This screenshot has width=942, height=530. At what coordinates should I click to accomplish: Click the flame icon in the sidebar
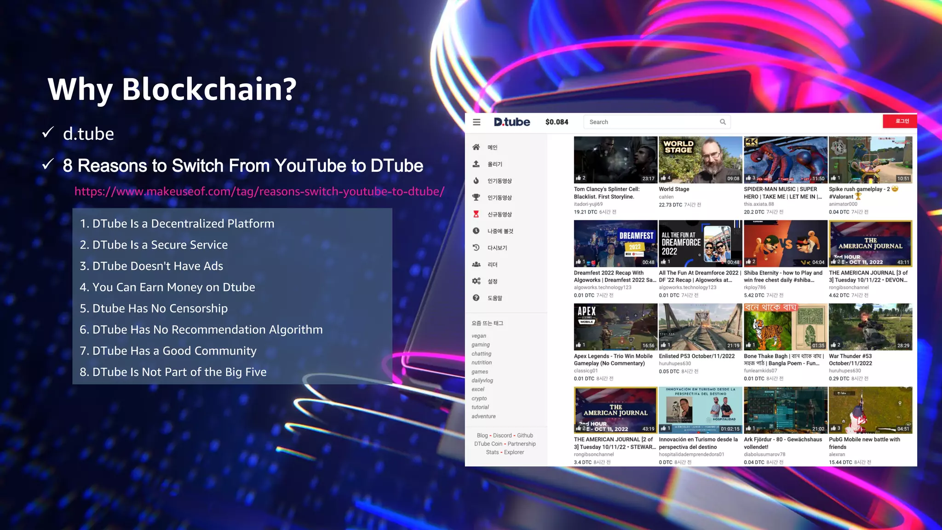click(x=476, y=181)
